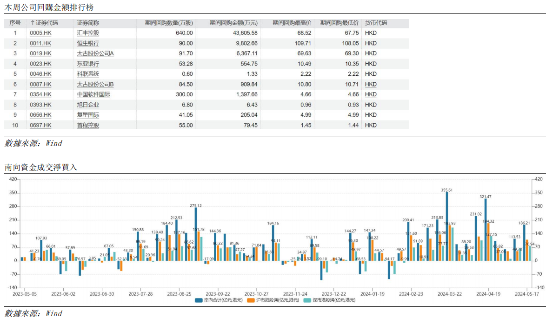Click the HKD currency link in 太古股份公司B row

(x=371, y=85)
